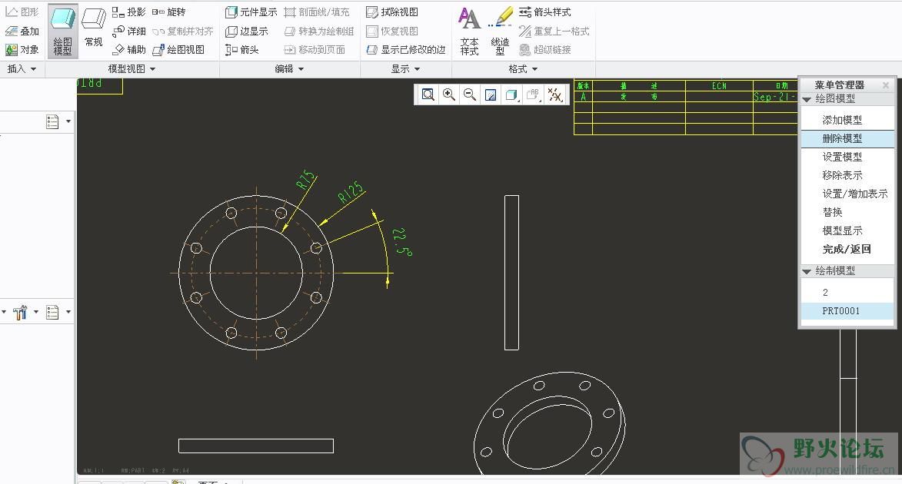The image size is (902, 484).
Task: Select the 箭头 arrows tool
Action: [x=241, y=50]
